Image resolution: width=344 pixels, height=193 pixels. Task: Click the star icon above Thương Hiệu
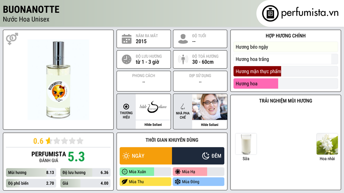coord(126,107)
